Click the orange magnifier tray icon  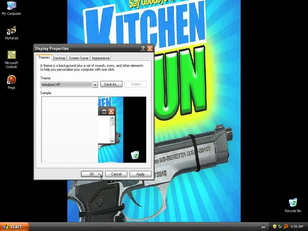(x=286, y=226)
